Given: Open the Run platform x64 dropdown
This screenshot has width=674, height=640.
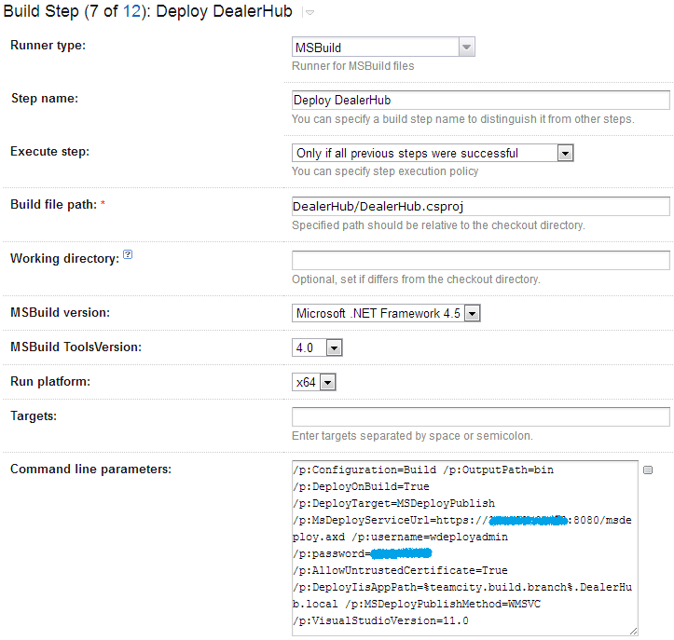Looking at the screenshot, I should click(x=314, y=382).
